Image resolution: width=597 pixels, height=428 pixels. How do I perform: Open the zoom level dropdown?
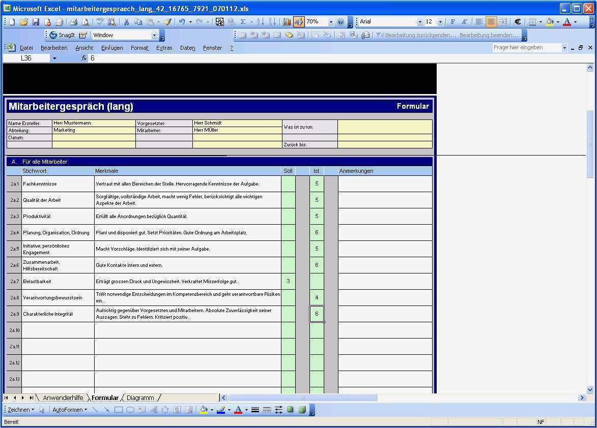330,21
